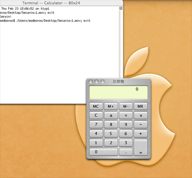This screenshot has width=192, height=178.
Task: Click the calculator title 計算機
Action: point(119,82)
